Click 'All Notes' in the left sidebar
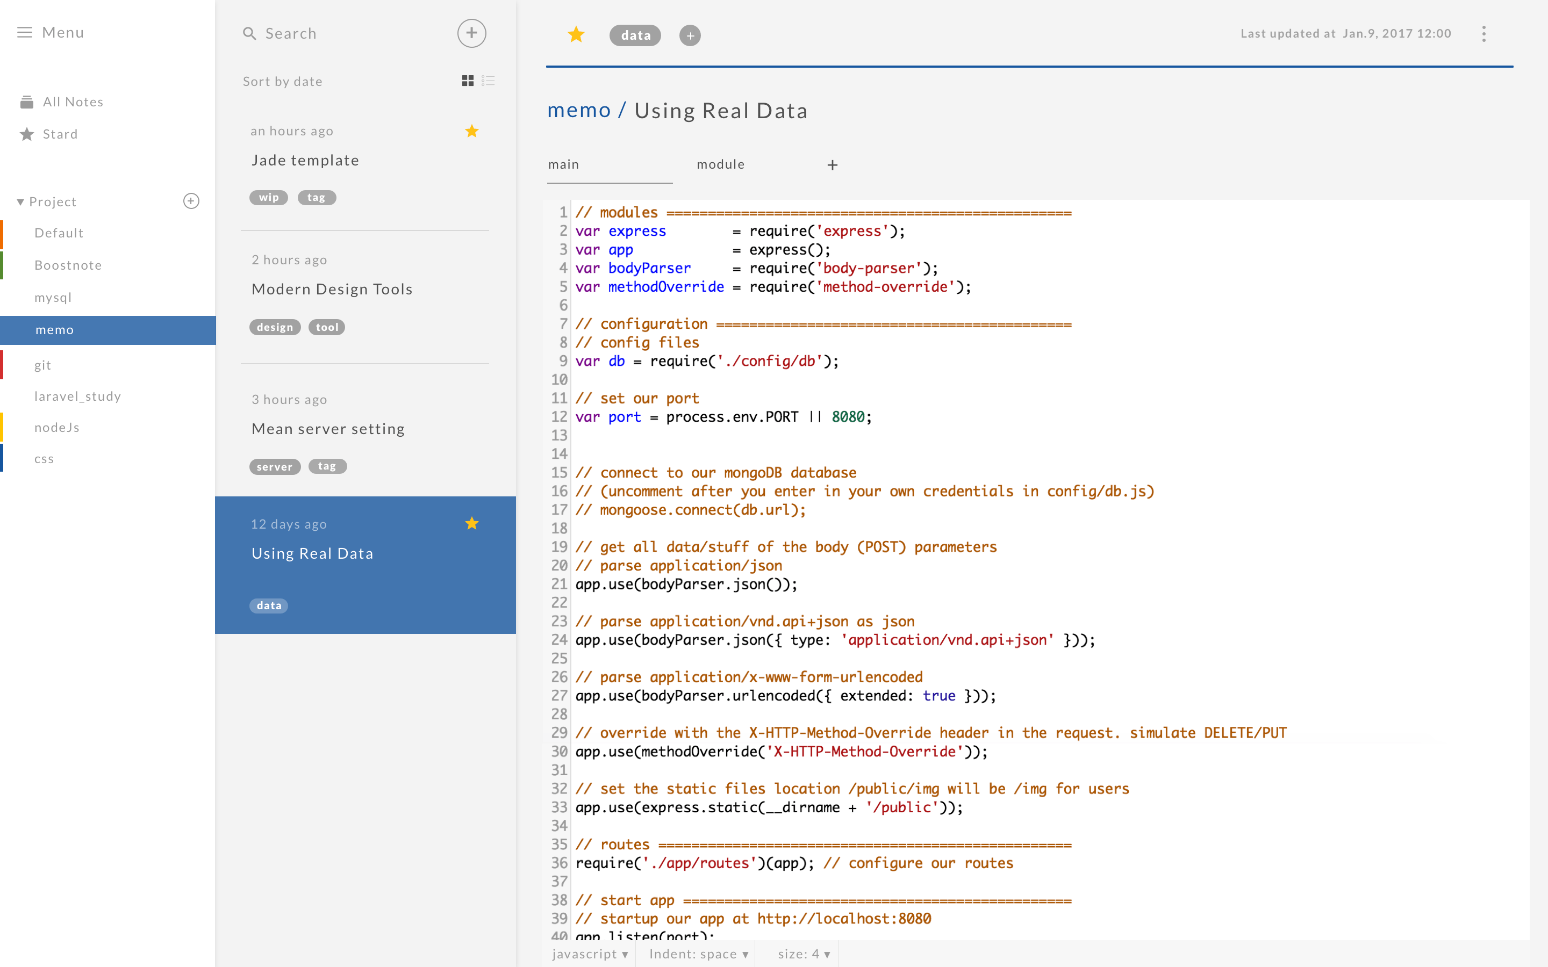This screenshot has width=1548, height=967. [74, 102]
